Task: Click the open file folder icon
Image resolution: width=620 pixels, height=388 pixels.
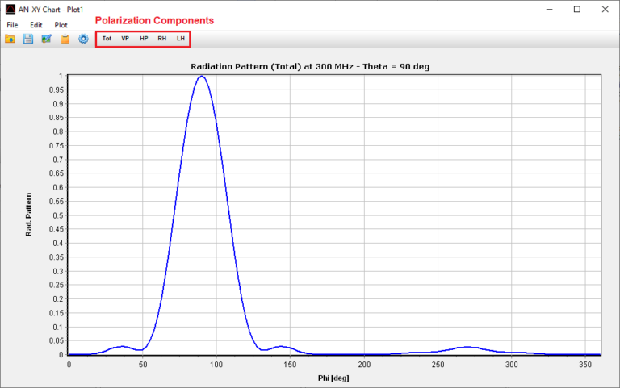Action: point(10,39)
